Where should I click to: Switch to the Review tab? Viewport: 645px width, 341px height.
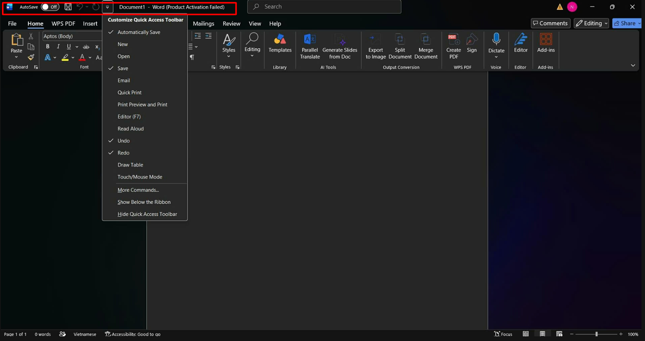point(231,23)
